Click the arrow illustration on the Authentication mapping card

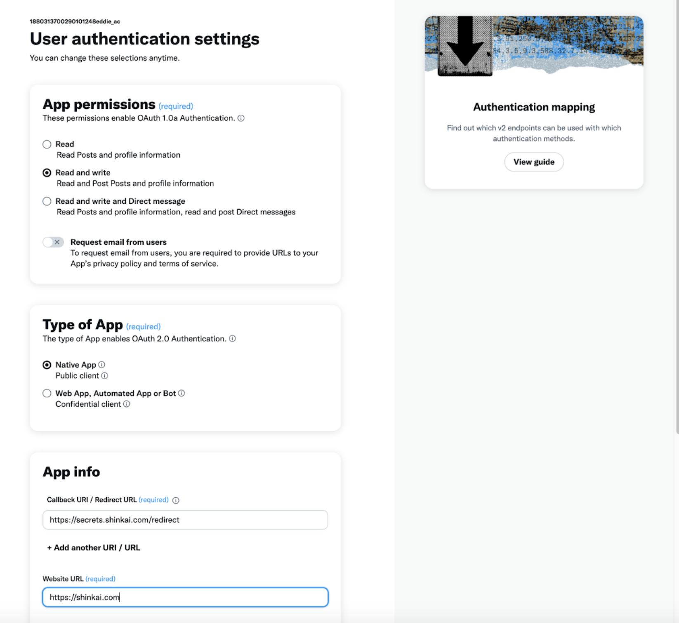tap(464, 45)
